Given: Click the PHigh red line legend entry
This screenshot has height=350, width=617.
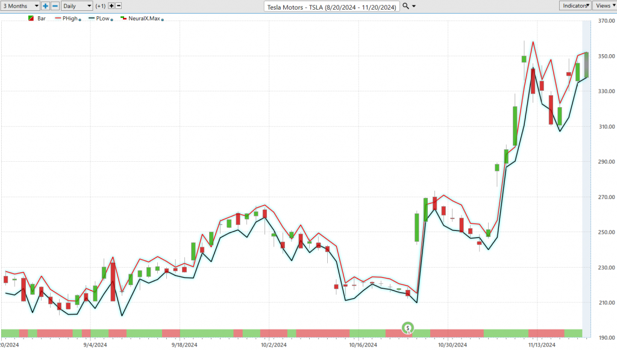Looking at the screenshot, I should [66, 19].
